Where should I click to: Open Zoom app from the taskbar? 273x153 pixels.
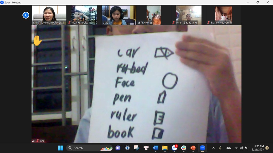[202, 148]
